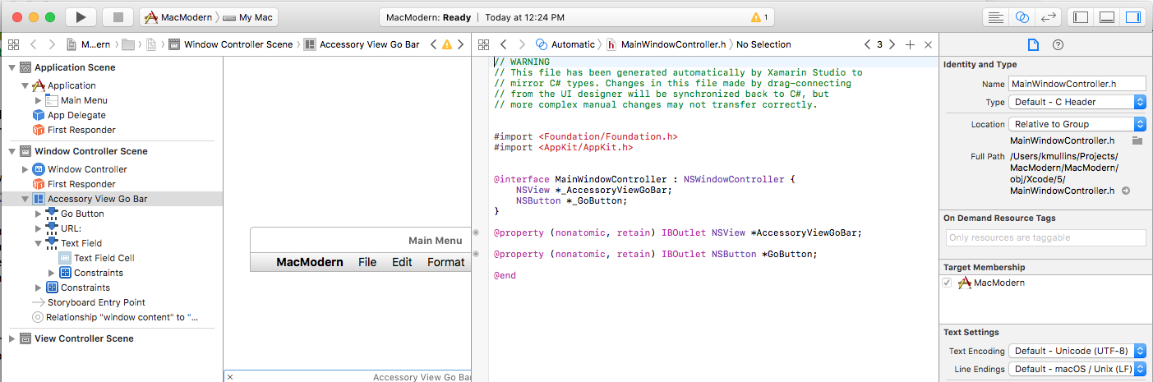Go back in left editor history
The height and width of the screenshot is (382, 1153).
[x=33, y=44]
